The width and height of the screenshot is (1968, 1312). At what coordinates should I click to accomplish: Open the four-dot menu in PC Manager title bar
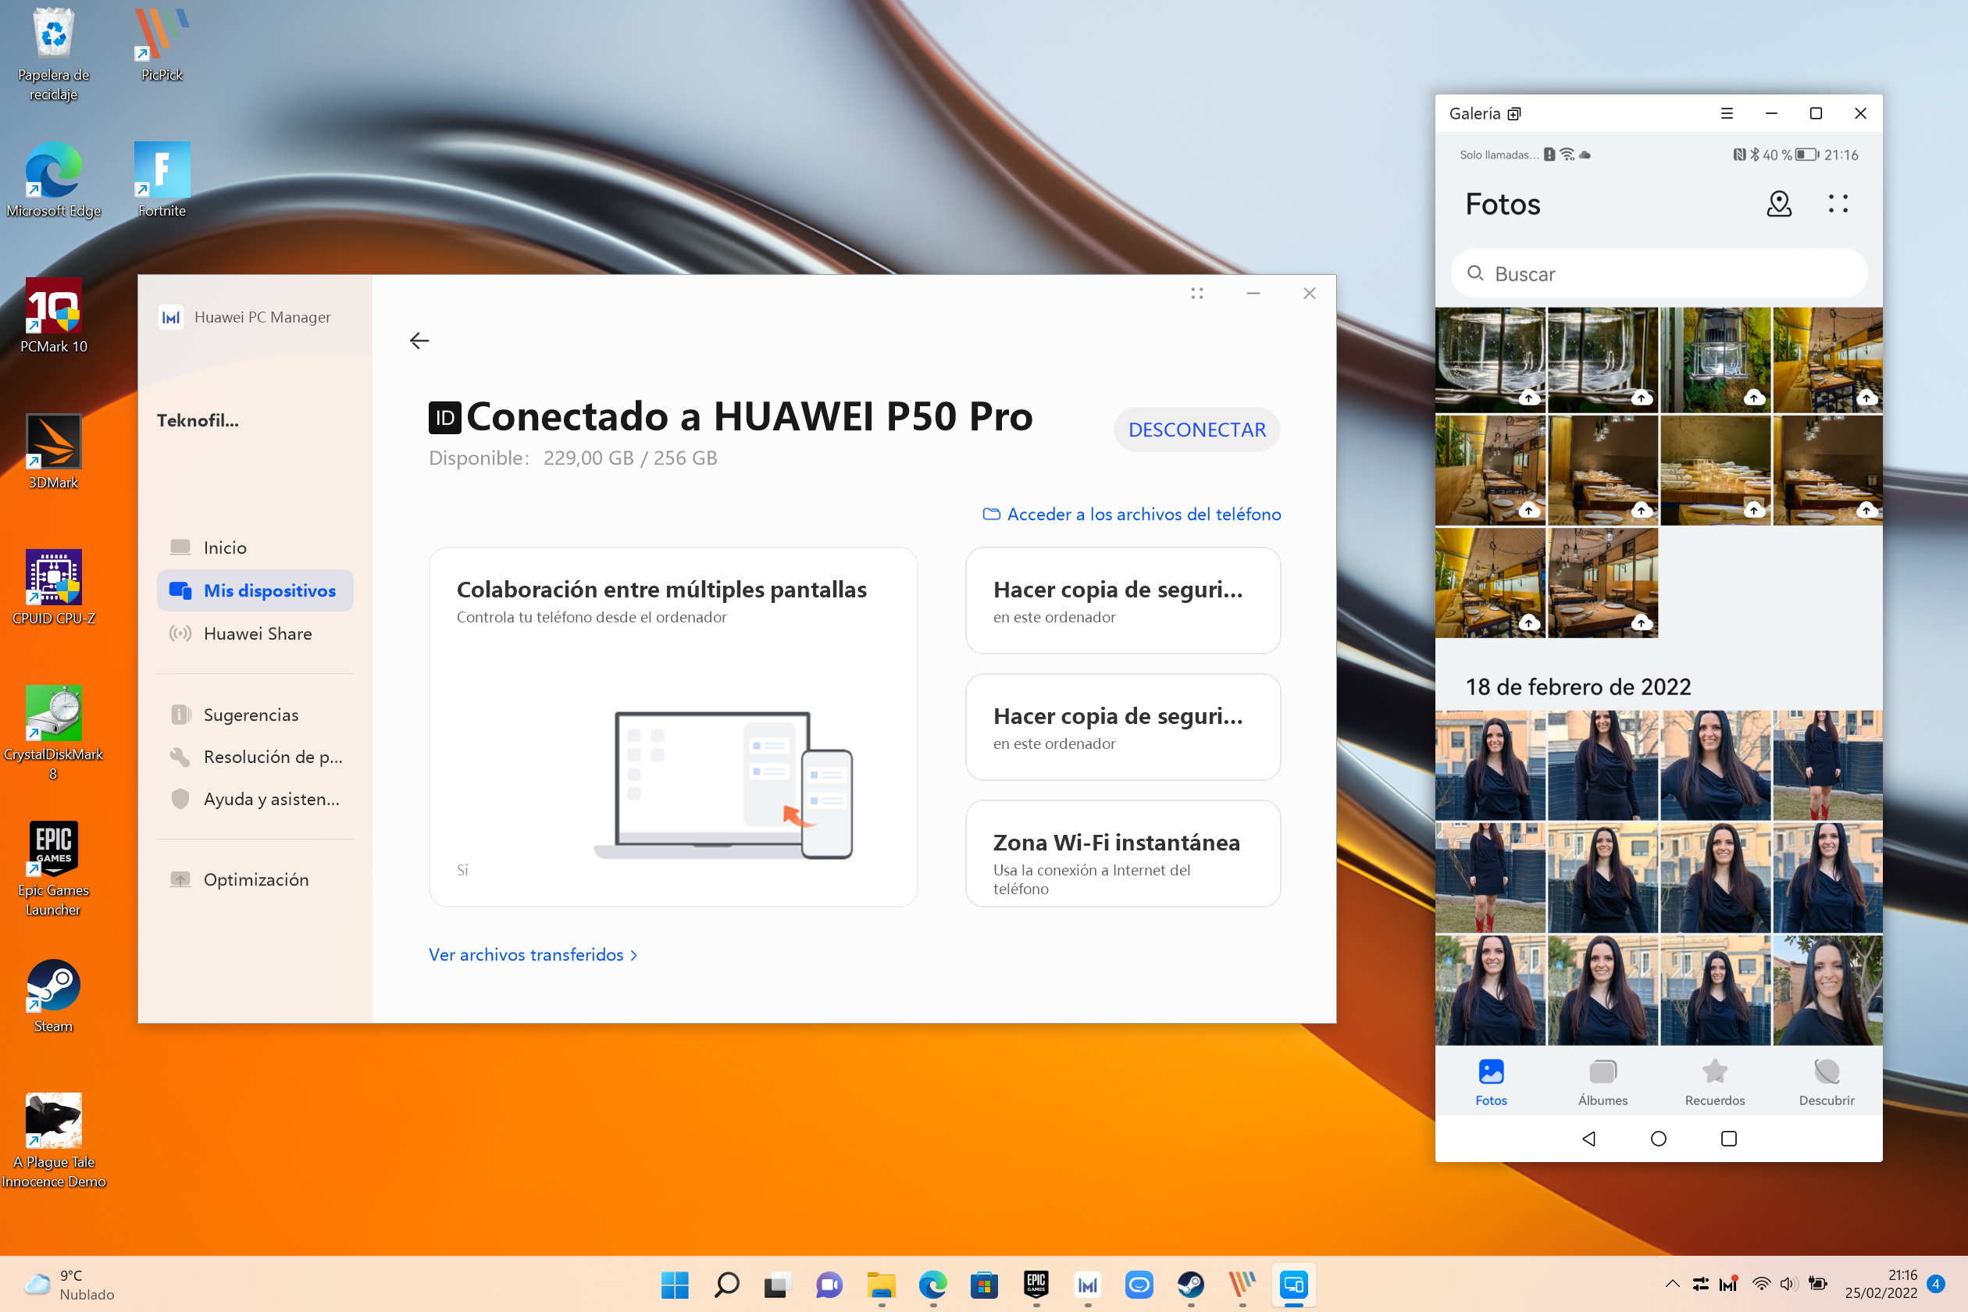(1196, 293)
